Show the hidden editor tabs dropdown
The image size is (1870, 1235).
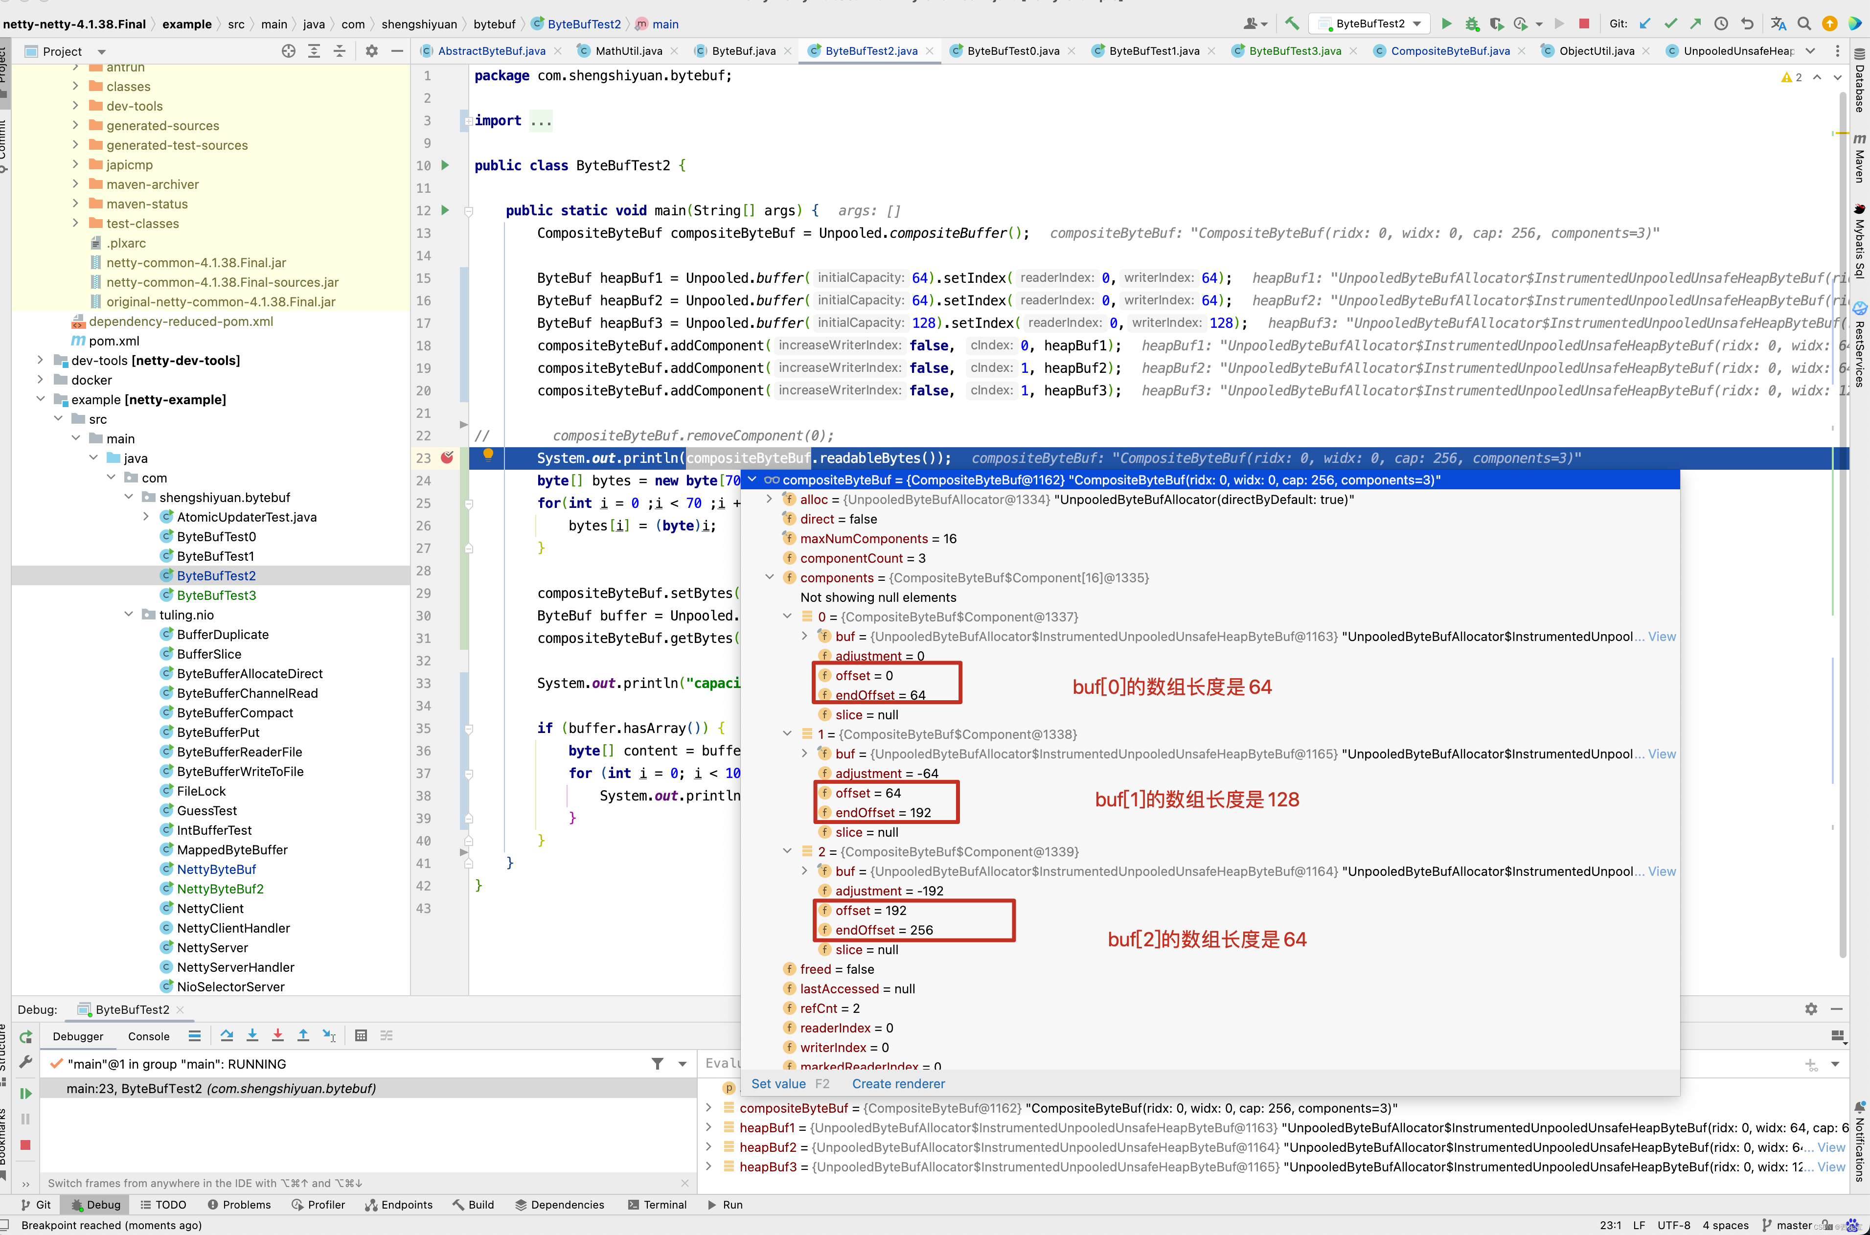[x=1810, y=51]
